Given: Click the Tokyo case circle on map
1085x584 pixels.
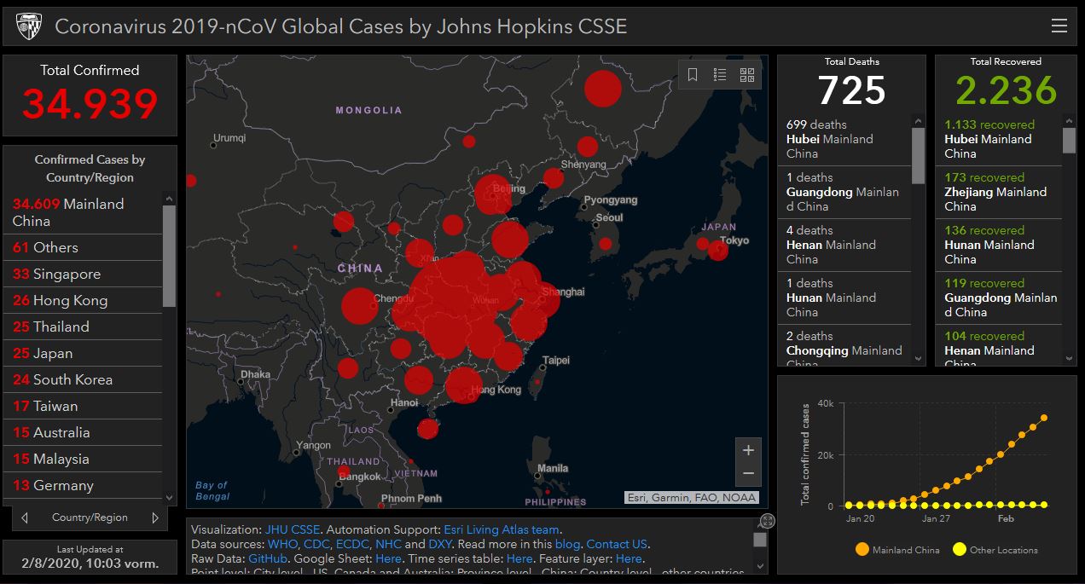Looking at the screenshot, I should [717, 251].
